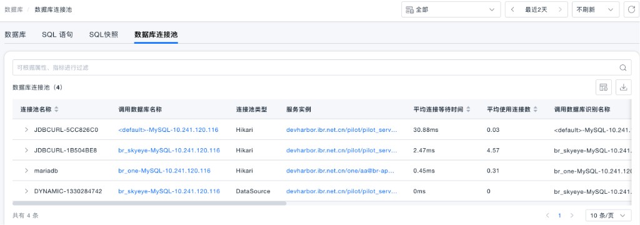Image resolution: width=640 pixels, height=225 pixels.
Task: Go to previous time range arrow
Action: [x=512, y=9]
